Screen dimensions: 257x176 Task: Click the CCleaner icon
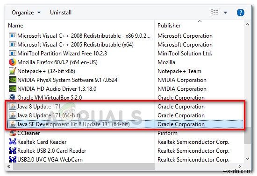pos(13,133)
